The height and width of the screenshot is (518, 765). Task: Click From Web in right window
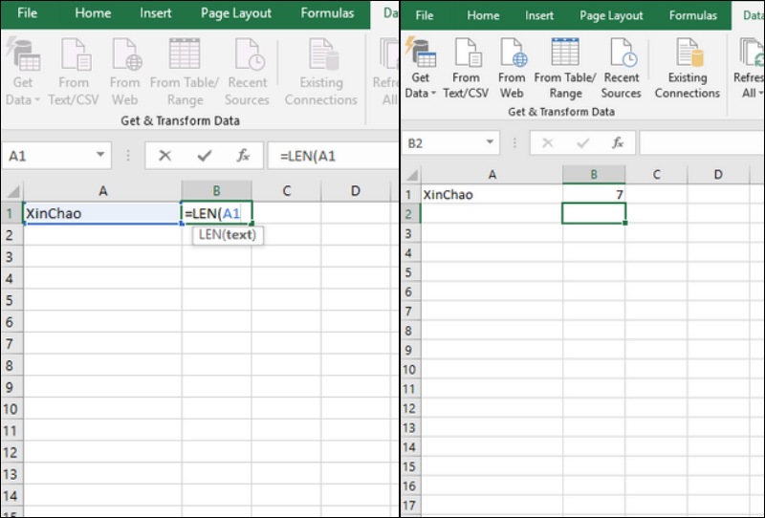512,67
